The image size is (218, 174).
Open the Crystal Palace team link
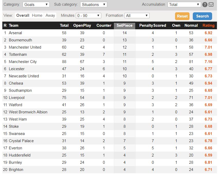click(x=21, y=141)
